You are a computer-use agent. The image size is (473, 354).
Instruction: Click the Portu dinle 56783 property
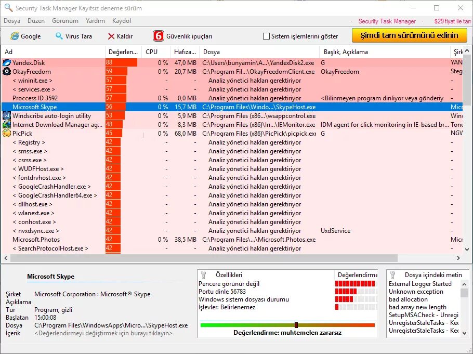(222, 292)
